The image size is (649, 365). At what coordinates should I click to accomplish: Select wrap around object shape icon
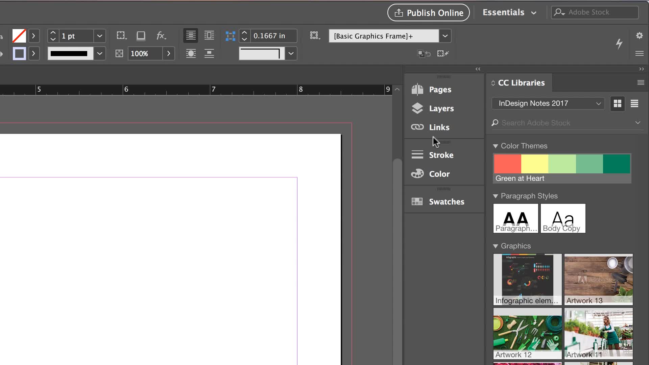(x=191, y=53)
